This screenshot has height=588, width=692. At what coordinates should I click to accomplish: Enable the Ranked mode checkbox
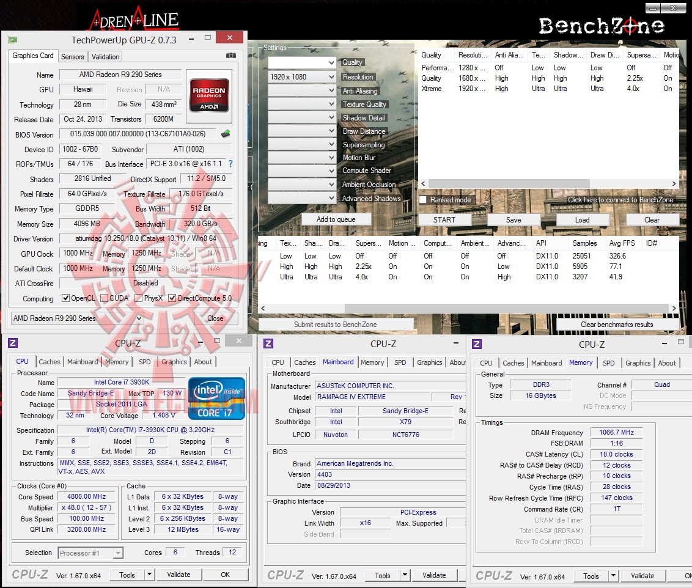point(423,200)
